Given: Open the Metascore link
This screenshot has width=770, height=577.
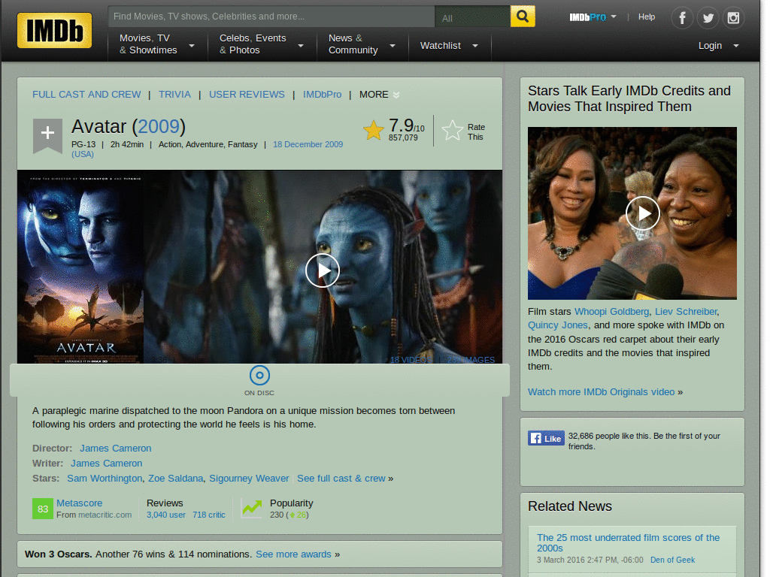Looking at the screenshot, I should click(80, 503).
